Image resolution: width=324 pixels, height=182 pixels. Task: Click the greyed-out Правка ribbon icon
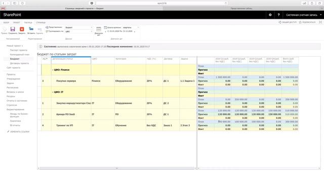coord(4,29)
